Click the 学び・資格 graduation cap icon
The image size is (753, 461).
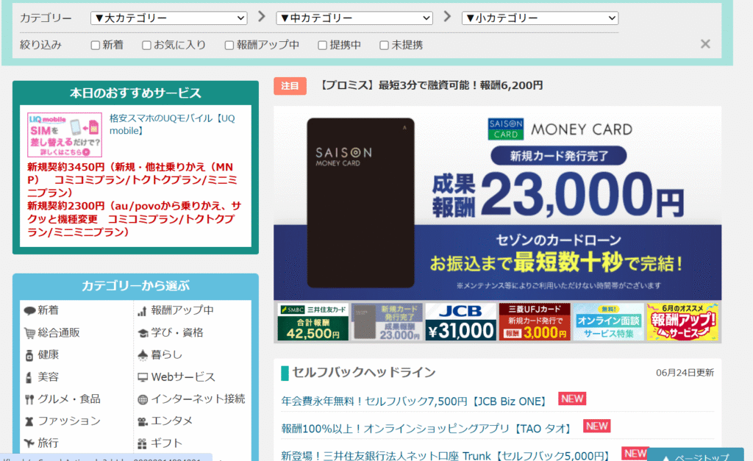pyautogui.click(x=143, y=333)
